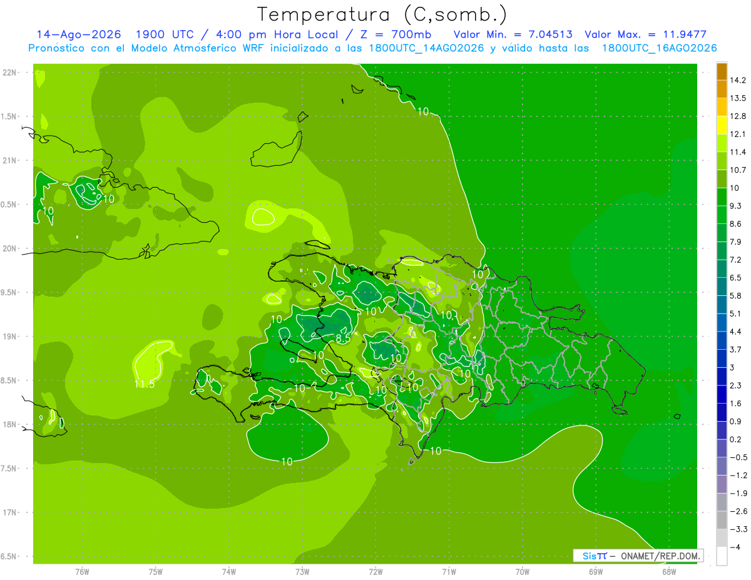This screenshot has height=580, width=751.
Task: Click the "-4" color scale label
Action: [x=735, y=547]
